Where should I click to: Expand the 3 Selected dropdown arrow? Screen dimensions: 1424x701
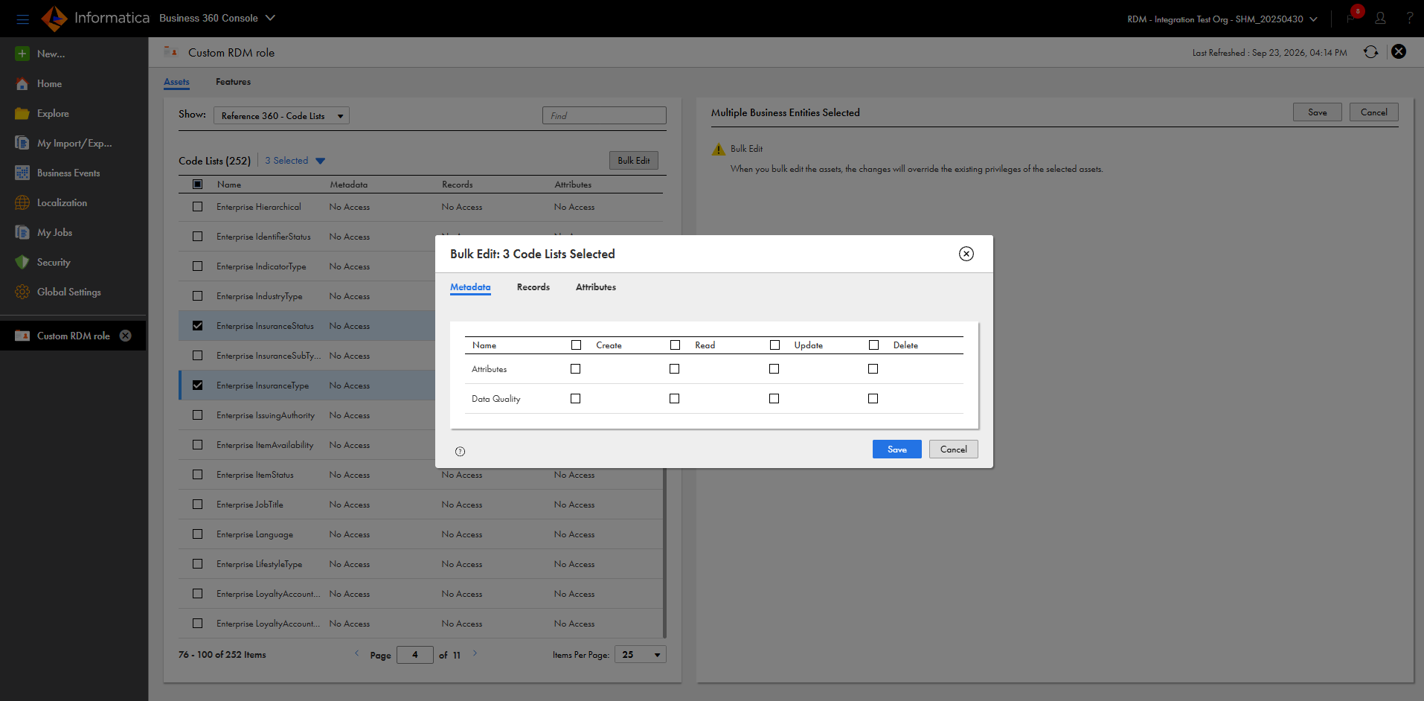point(320,161)
